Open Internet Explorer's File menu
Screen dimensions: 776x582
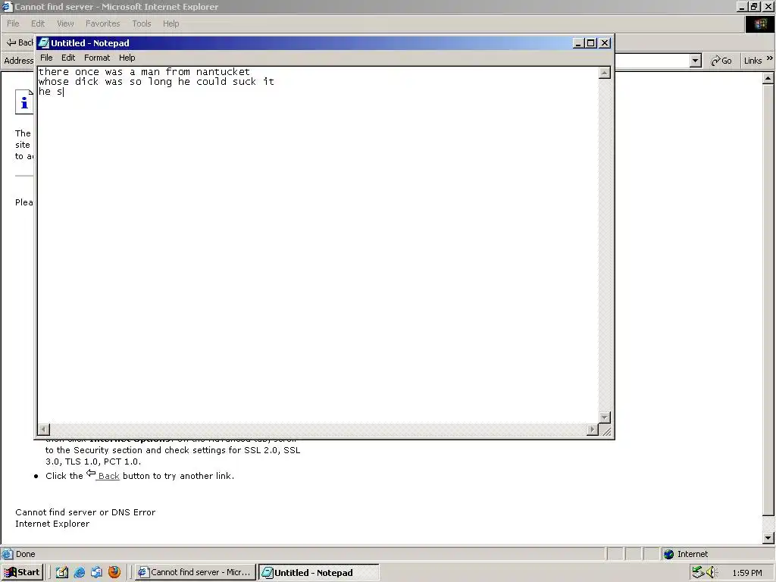coord(13,23)
